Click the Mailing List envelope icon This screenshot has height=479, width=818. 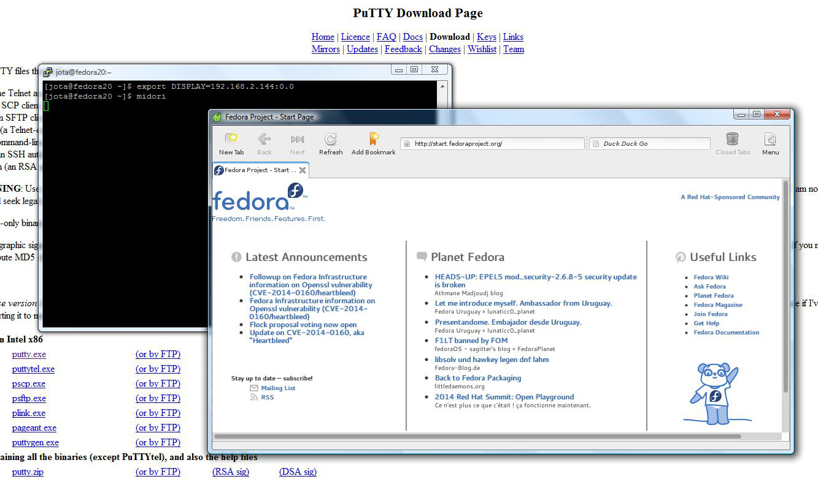(x=254, y=388)
